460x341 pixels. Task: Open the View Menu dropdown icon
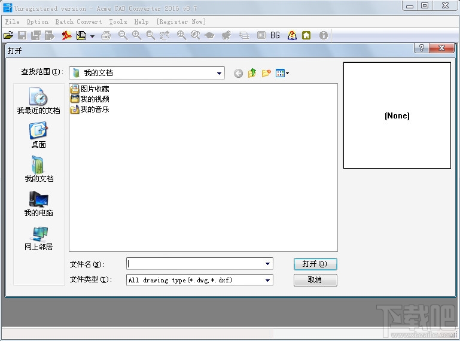(x=282, y=73)
